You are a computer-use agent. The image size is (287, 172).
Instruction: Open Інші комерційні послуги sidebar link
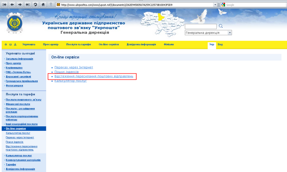[22, 124]
